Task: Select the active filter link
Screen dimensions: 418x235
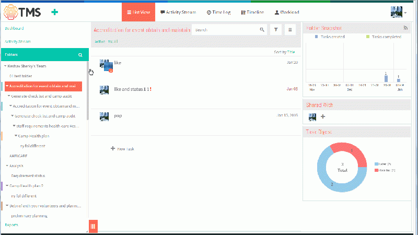Action: 100,42
